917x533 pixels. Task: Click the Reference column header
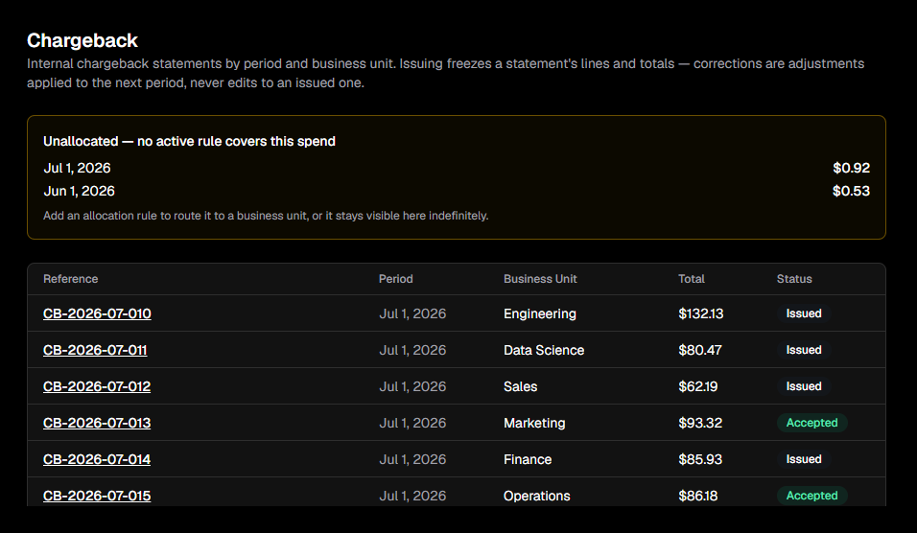pos(71,279)
